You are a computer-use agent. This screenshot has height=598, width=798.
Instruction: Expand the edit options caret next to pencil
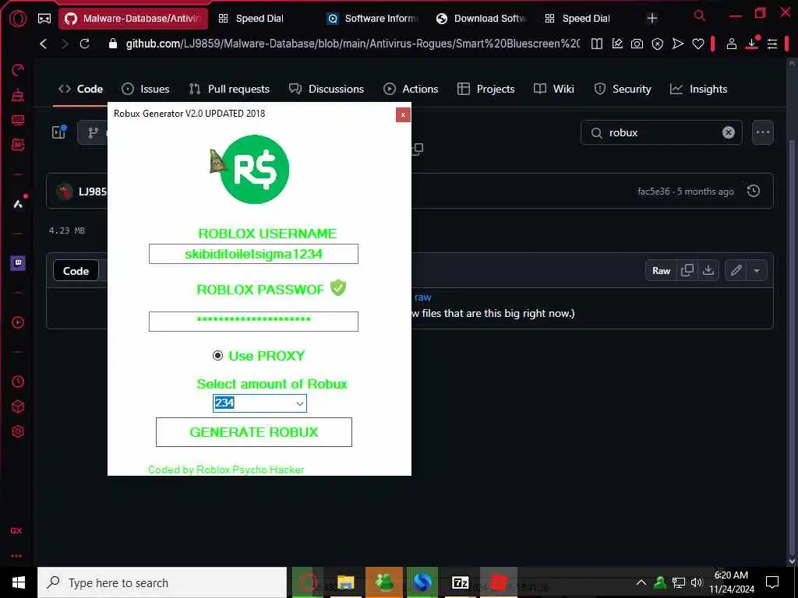(757, 270)
